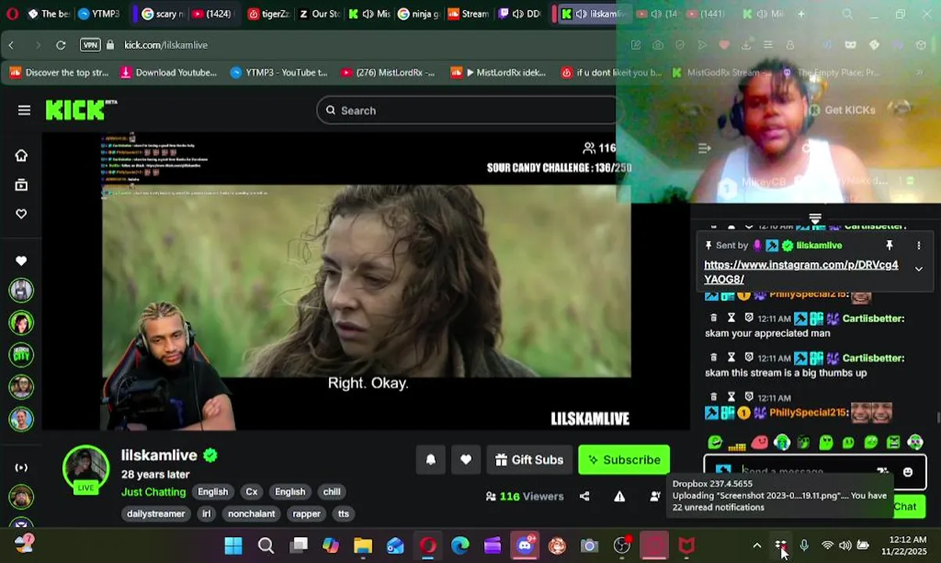Open the Windows Start menu
The image size is (941, 563).
233,546
